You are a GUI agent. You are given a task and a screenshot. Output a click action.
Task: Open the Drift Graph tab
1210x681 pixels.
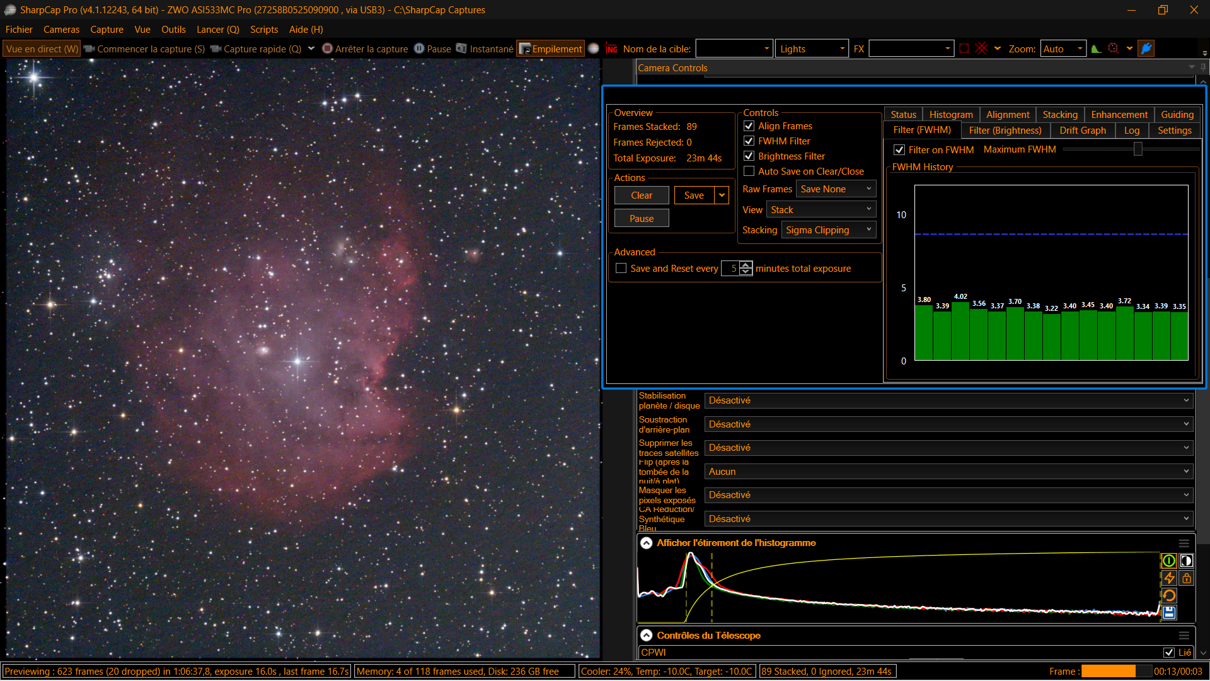[1083, 130]
